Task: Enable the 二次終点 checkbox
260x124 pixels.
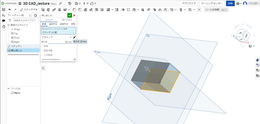Action: [x=42, y=55]
